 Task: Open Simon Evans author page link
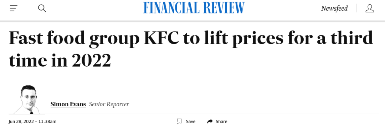coord(68,104)
